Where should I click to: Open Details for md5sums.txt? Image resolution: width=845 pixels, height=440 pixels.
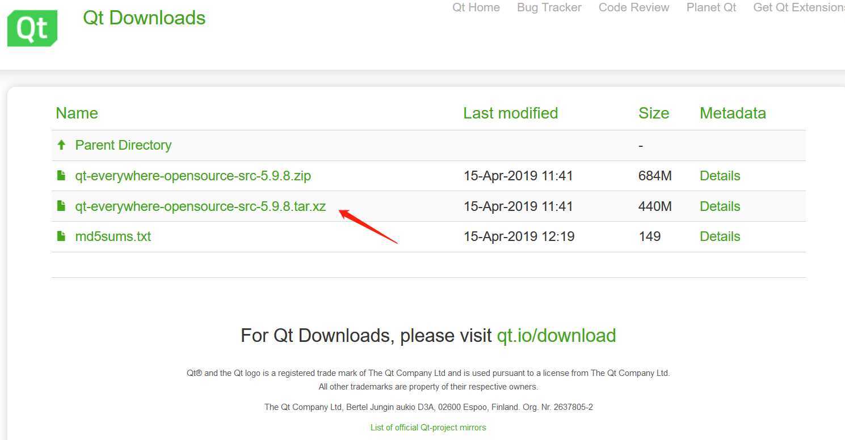tap(720, 236)
